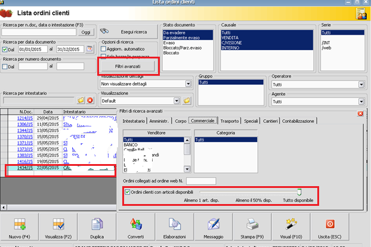Open order link 1306/15
This screenshot has height=247, width=371.
25,124
